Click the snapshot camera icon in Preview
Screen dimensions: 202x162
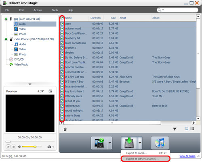click(49, 147)
